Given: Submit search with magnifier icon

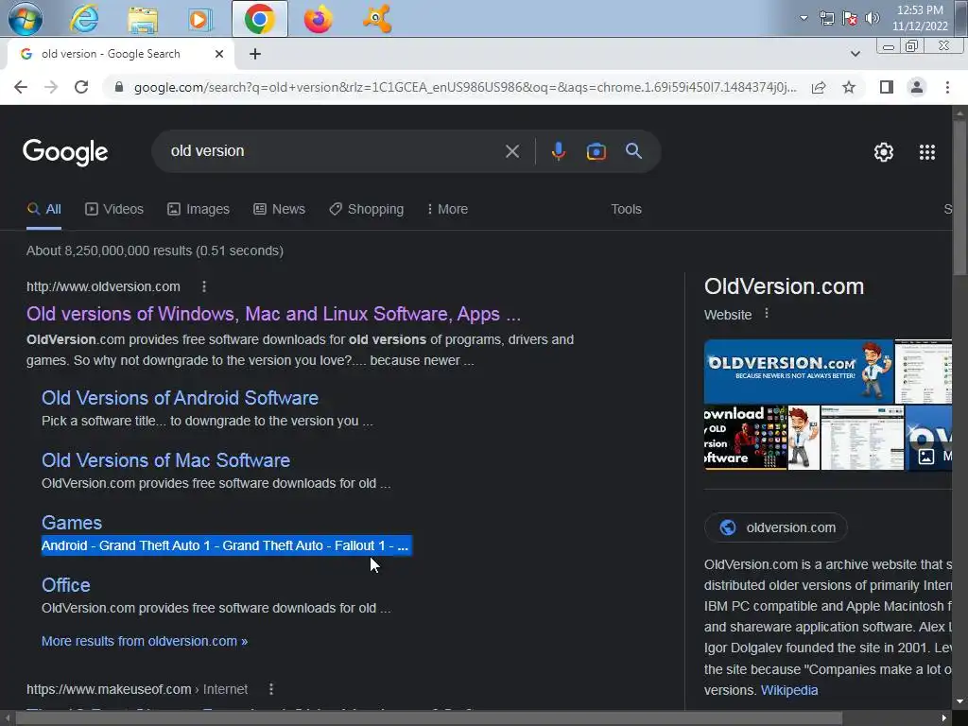Looking at the screenshot, I should [633, 151].
